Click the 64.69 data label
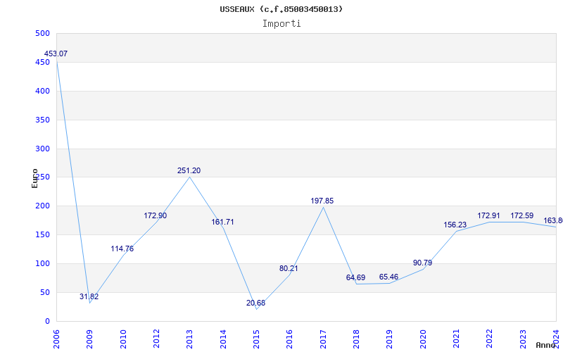 pyautogui.click(x=356, y=277)
